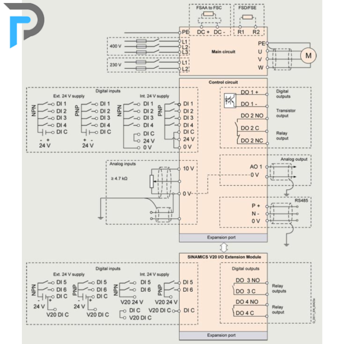Click the ground symbol below RS485 block
Screen dimensions: 344x344
pos(286,244)
